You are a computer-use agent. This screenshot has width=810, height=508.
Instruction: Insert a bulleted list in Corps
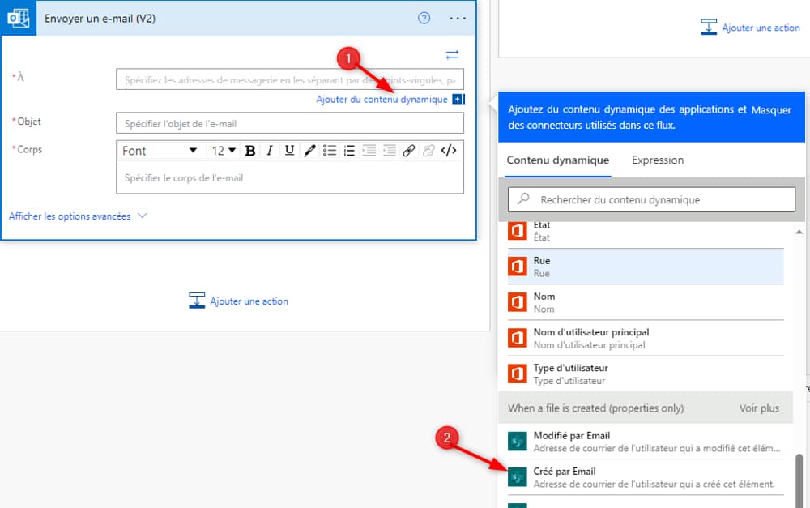[x=330, y=151]
